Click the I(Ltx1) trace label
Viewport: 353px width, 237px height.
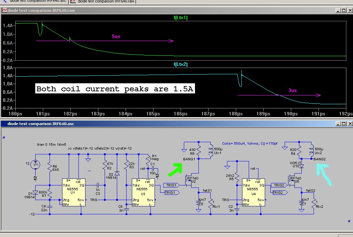pos(181,17)
